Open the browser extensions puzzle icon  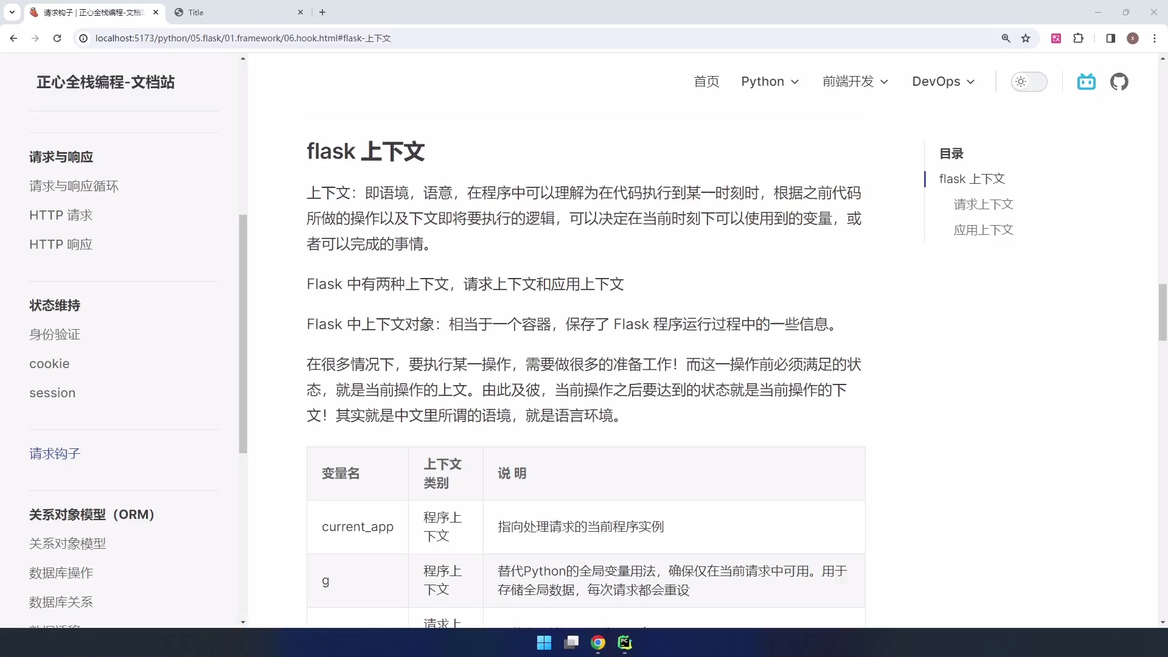1079,38
